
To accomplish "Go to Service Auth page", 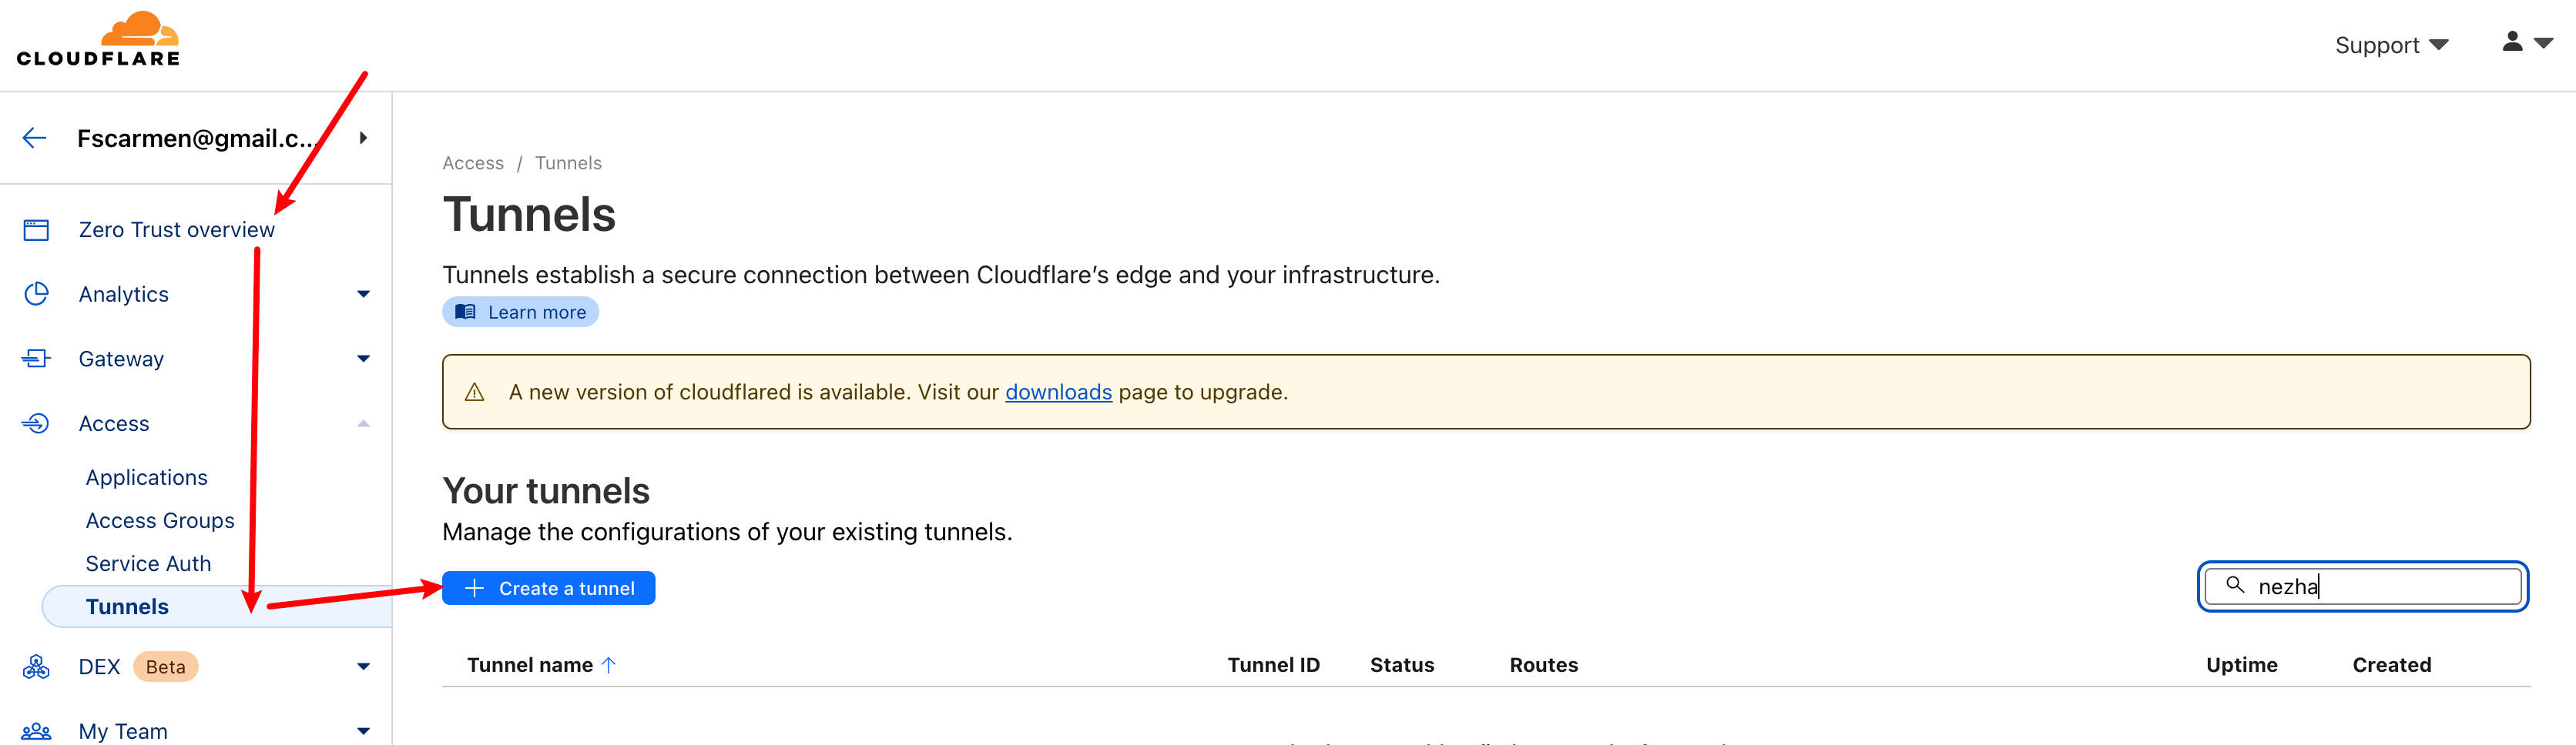I will [x=148, y=563].
